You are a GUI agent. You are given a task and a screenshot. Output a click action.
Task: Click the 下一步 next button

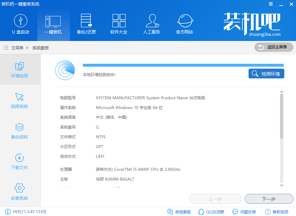pyautogui.click(x=269, y=199)
